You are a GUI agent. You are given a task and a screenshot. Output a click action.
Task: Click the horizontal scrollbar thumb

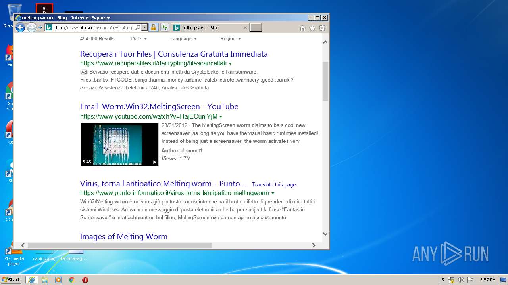[x=120, y=245]
